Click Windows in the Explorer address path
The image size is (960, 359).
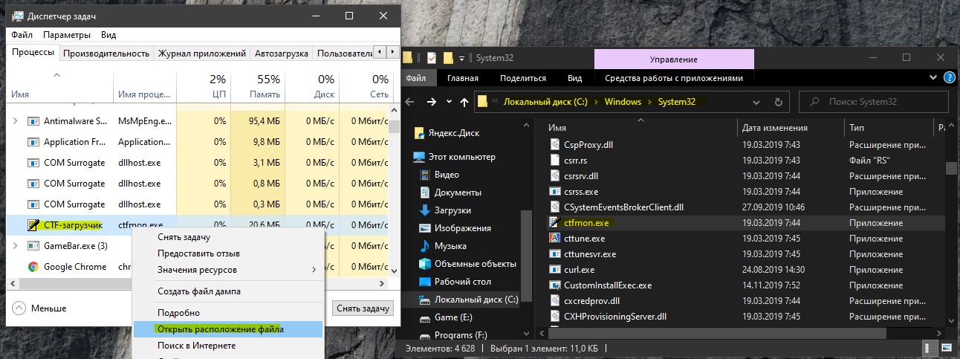pos(623,102)
